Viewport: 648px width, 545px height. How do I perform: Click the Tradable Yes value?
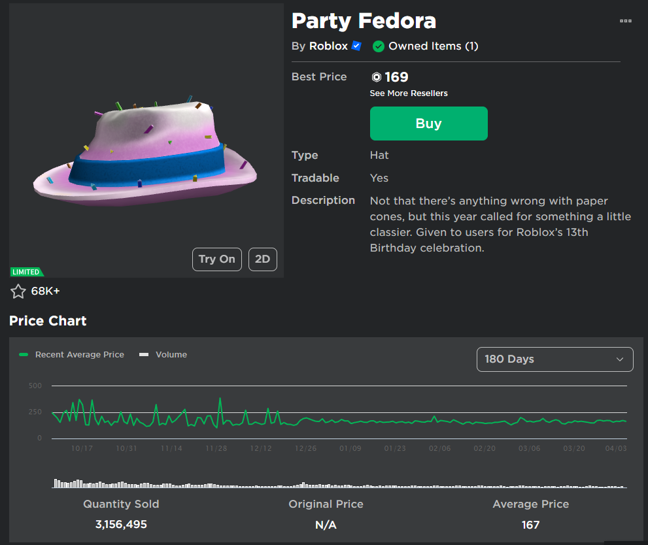coord(379,178)
